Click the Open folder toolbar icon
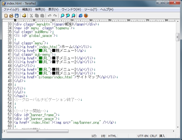The image size is (182, 140). 12,16
